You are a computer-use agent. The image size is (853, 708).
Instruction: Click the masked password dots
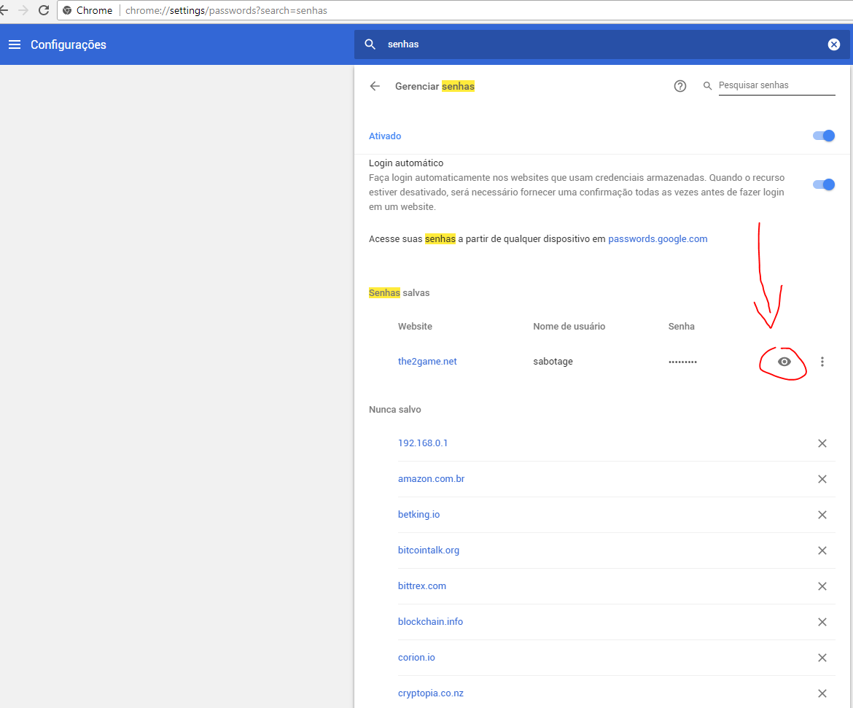coord(682,362)
